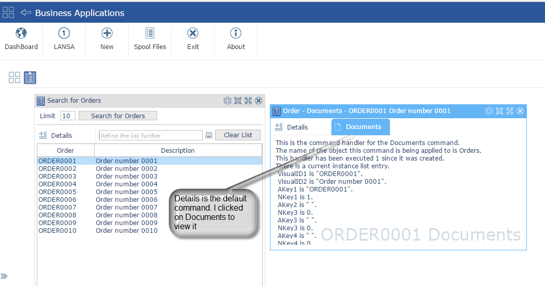Click the list filter icon beside refine field

[209, 135]
